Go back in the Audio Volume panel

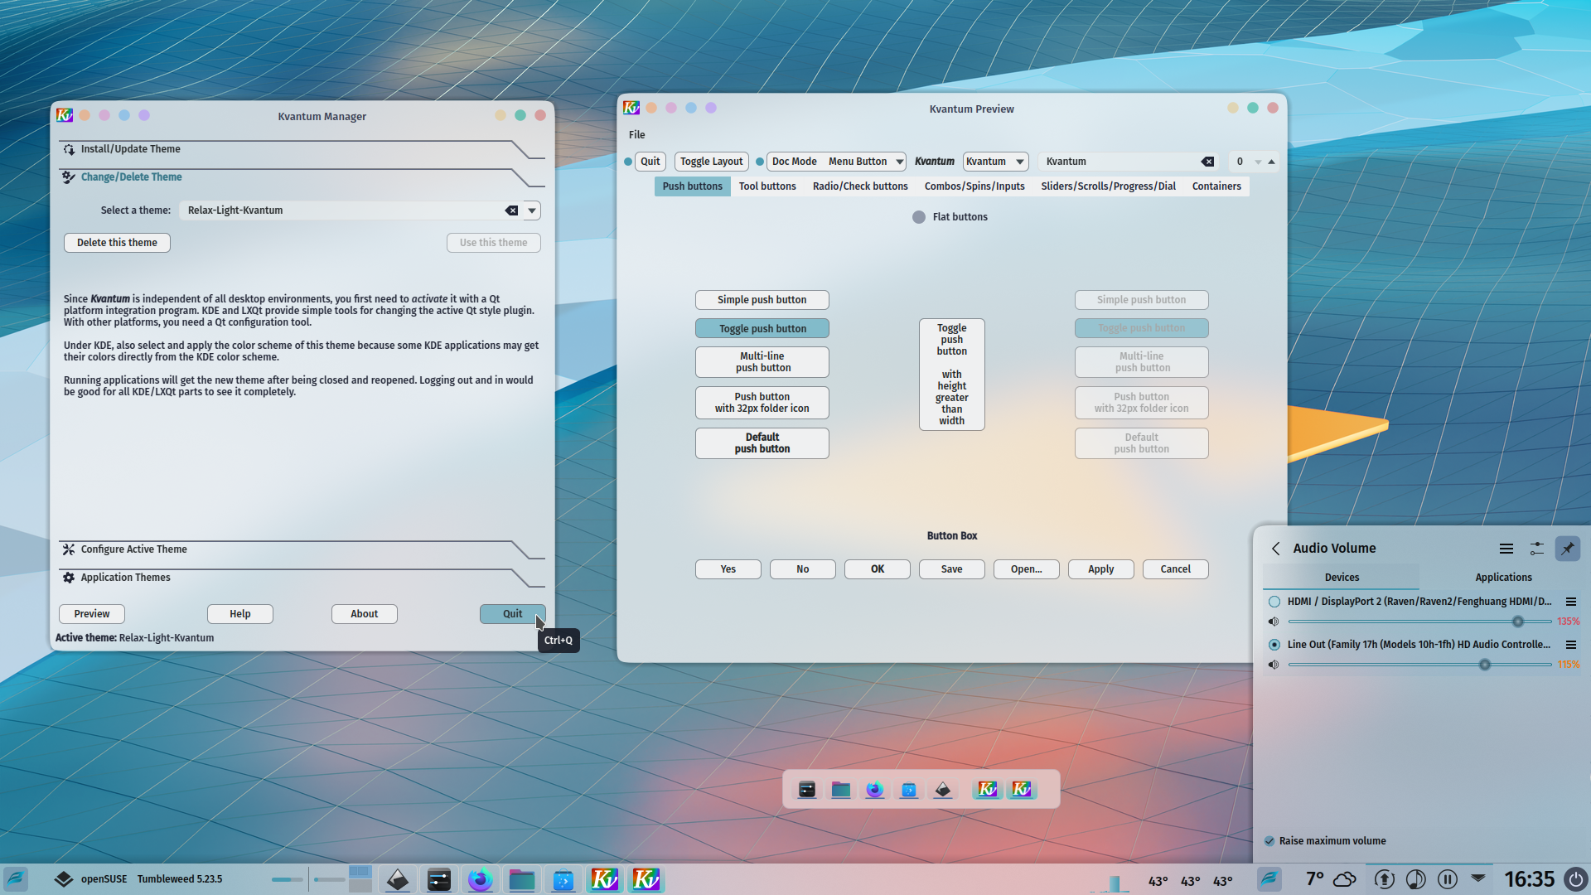pos(1276,549)
